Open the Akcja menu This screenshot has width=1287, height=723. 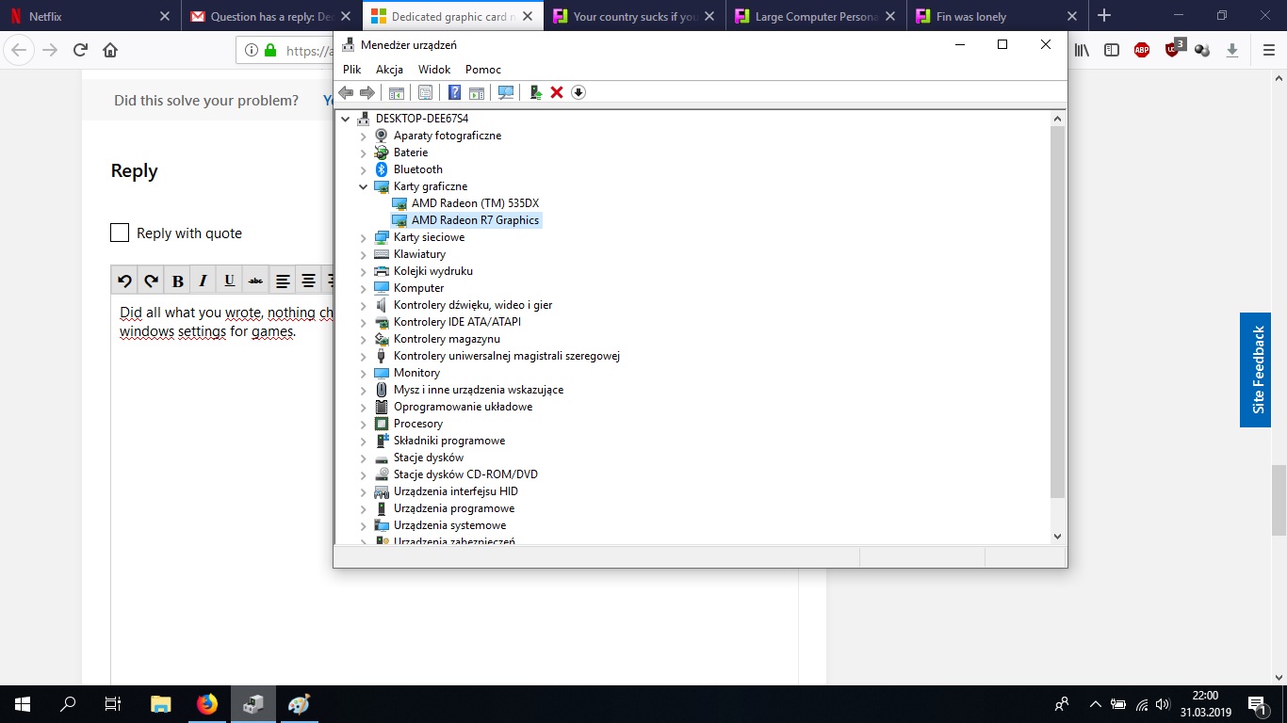coord(389,70)
